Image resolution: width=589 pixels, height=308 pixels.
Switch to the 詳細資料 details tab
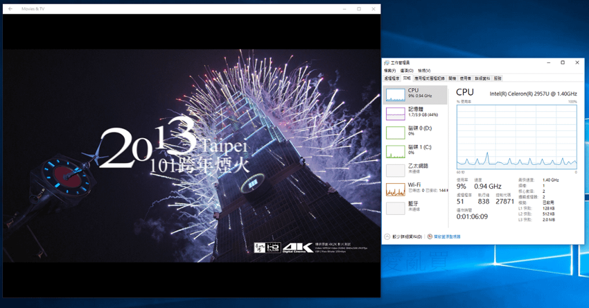(x=483, y=78)
